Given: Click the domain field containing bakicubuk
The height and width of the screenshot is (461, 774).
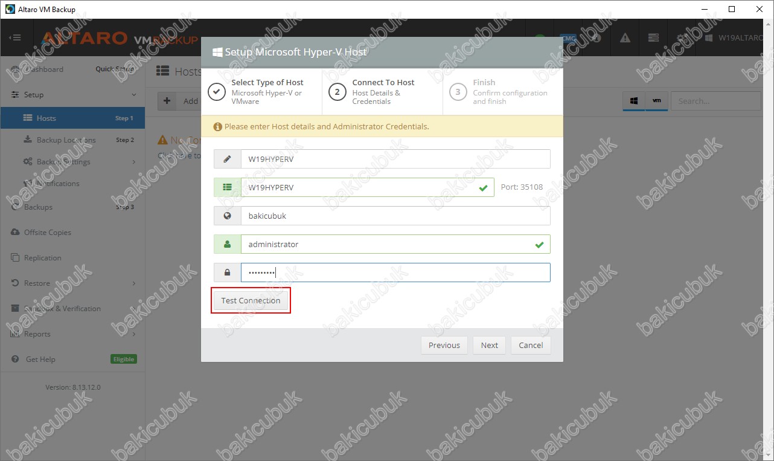Looking at the screenshot, I should point(395,216).
